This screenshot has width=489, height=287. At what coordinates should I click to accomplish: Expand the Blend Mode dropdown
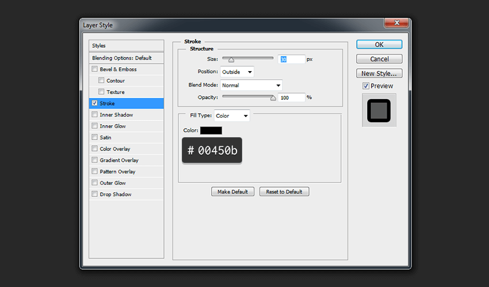(x=251, y=86)
